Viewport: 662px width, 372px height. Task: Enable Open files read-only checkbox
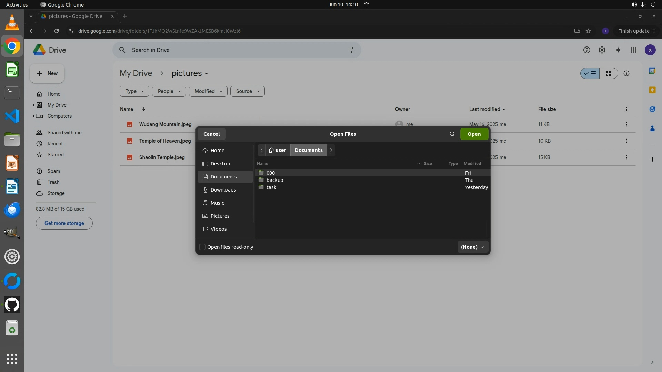[202, 247]
